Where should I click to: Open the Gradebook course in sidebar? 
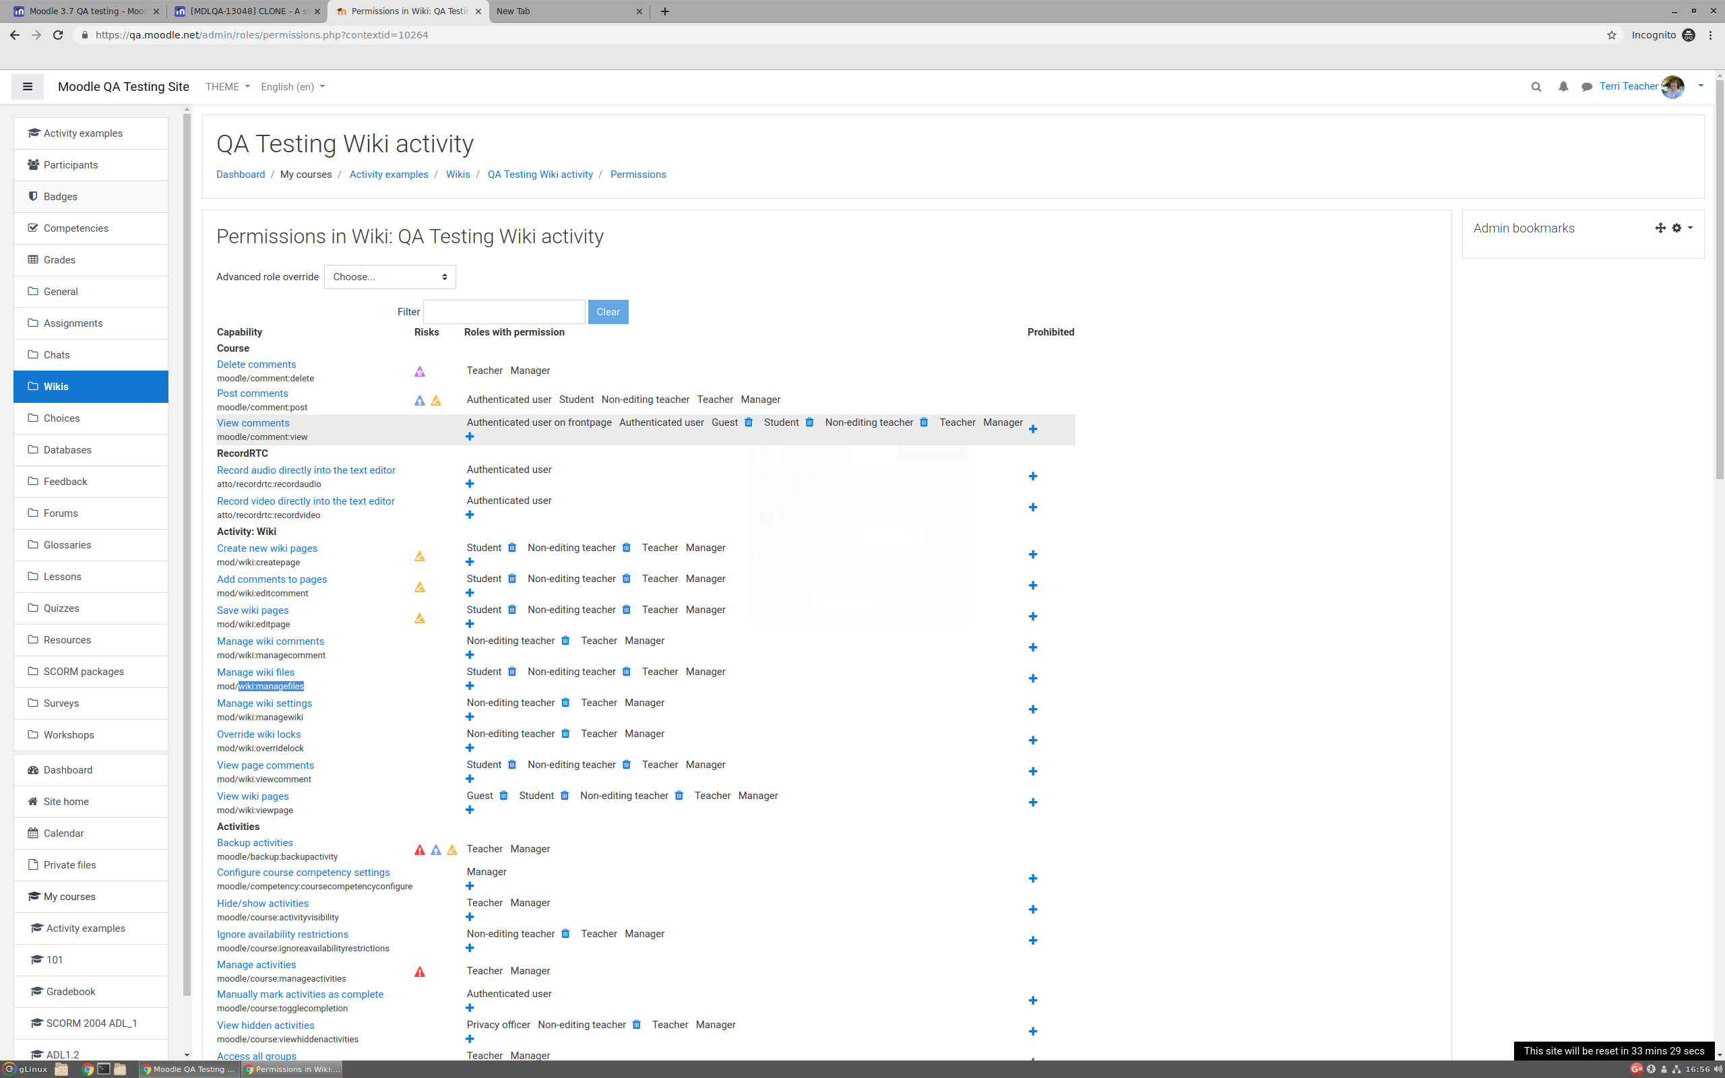[x=90, y=992]
